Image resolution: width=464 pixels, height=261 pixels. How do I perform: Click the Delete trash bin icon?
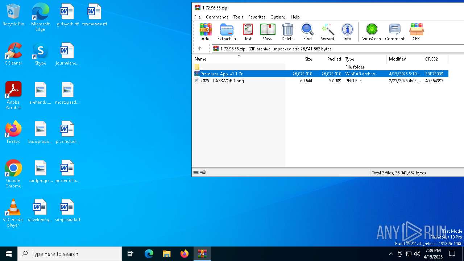(287, 32)
